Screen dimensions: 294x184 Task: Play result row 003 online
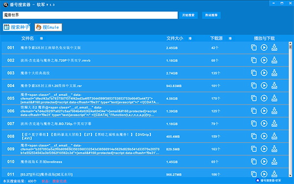coord(264,73)
